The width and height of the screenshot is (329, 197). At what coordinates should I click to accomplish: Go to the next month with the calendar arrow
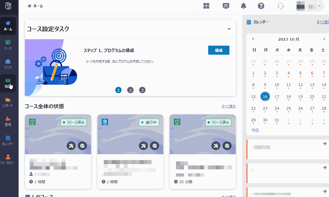[324, 39]
